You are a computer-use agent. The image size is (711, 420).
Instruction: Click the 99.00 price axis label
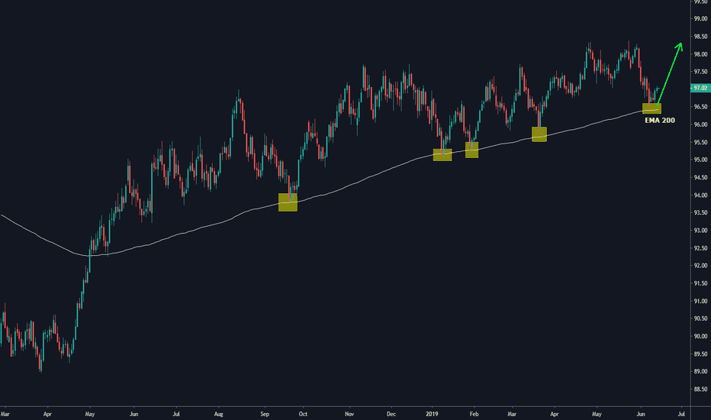[x=700, y=19]
